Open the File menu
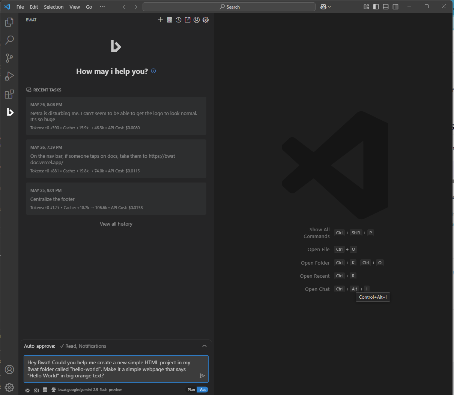 [x=20, y=7]
